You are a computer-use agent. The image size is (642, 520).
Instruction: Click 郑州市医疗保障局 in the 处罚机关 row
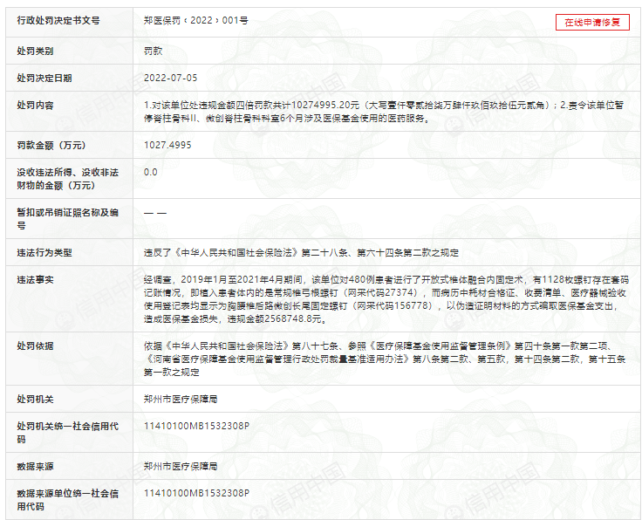181,399
